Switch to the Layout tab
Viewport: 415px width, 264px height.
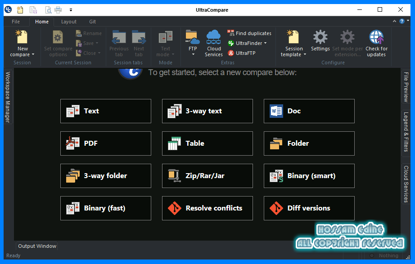tap(69, 22)
